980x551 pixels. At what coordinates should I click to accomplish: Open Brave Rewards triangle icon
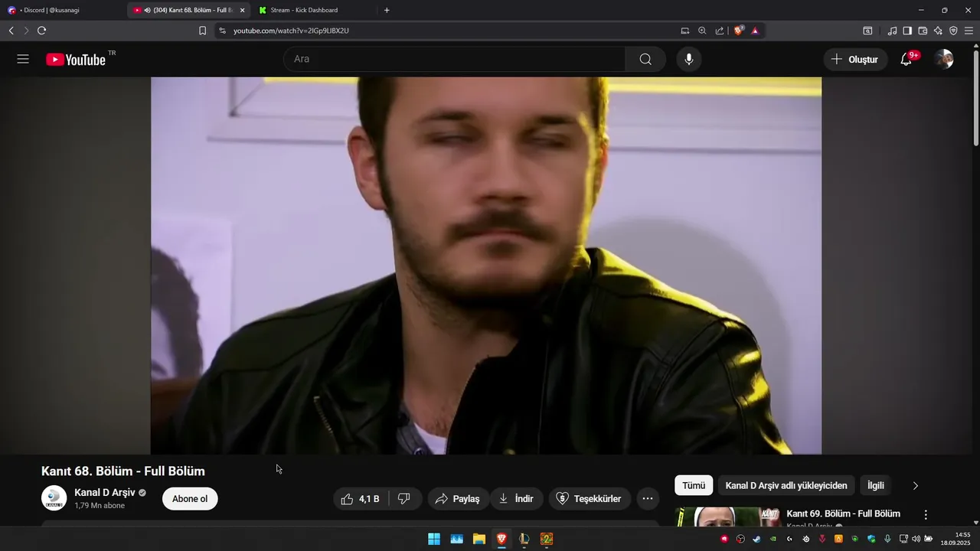tap(755, 31)
